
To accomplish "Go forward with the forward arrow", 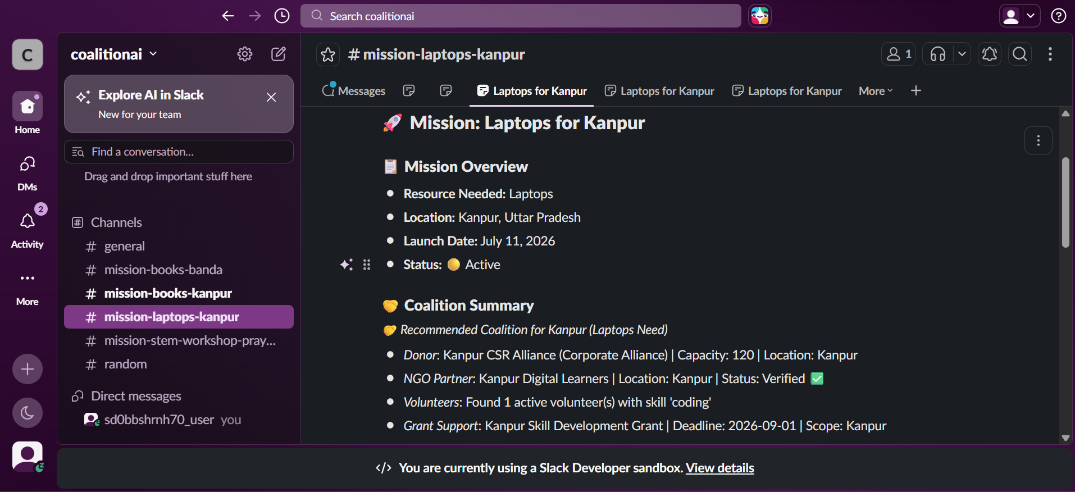I will 255,16.
